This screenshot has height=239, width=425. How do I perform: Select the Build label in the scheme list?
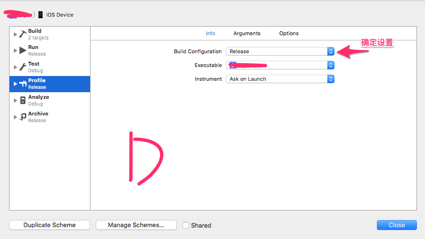(35, 31)
